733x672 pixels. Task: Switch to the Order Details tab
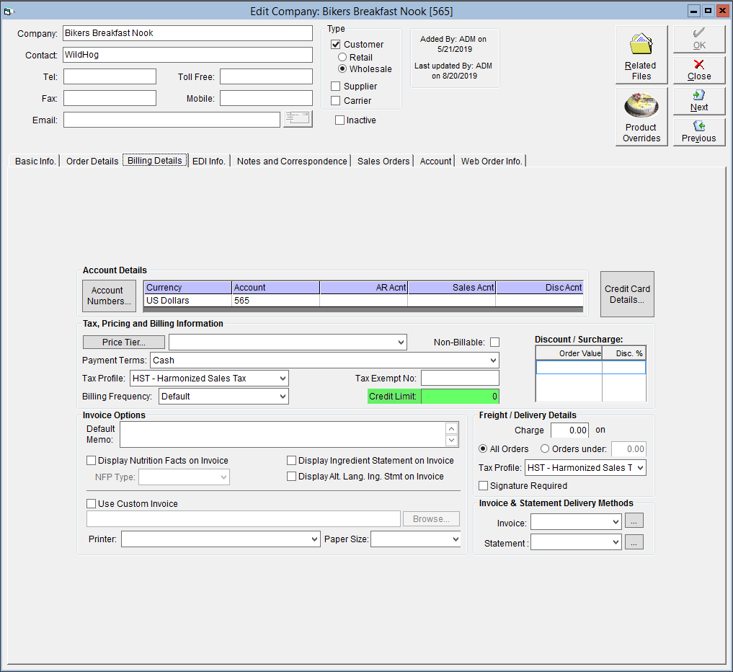coord(92,162)
